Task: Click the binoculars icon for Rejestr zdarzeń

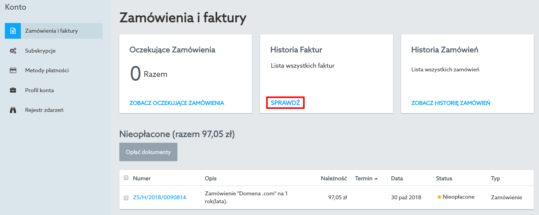Action: (13, 110)
